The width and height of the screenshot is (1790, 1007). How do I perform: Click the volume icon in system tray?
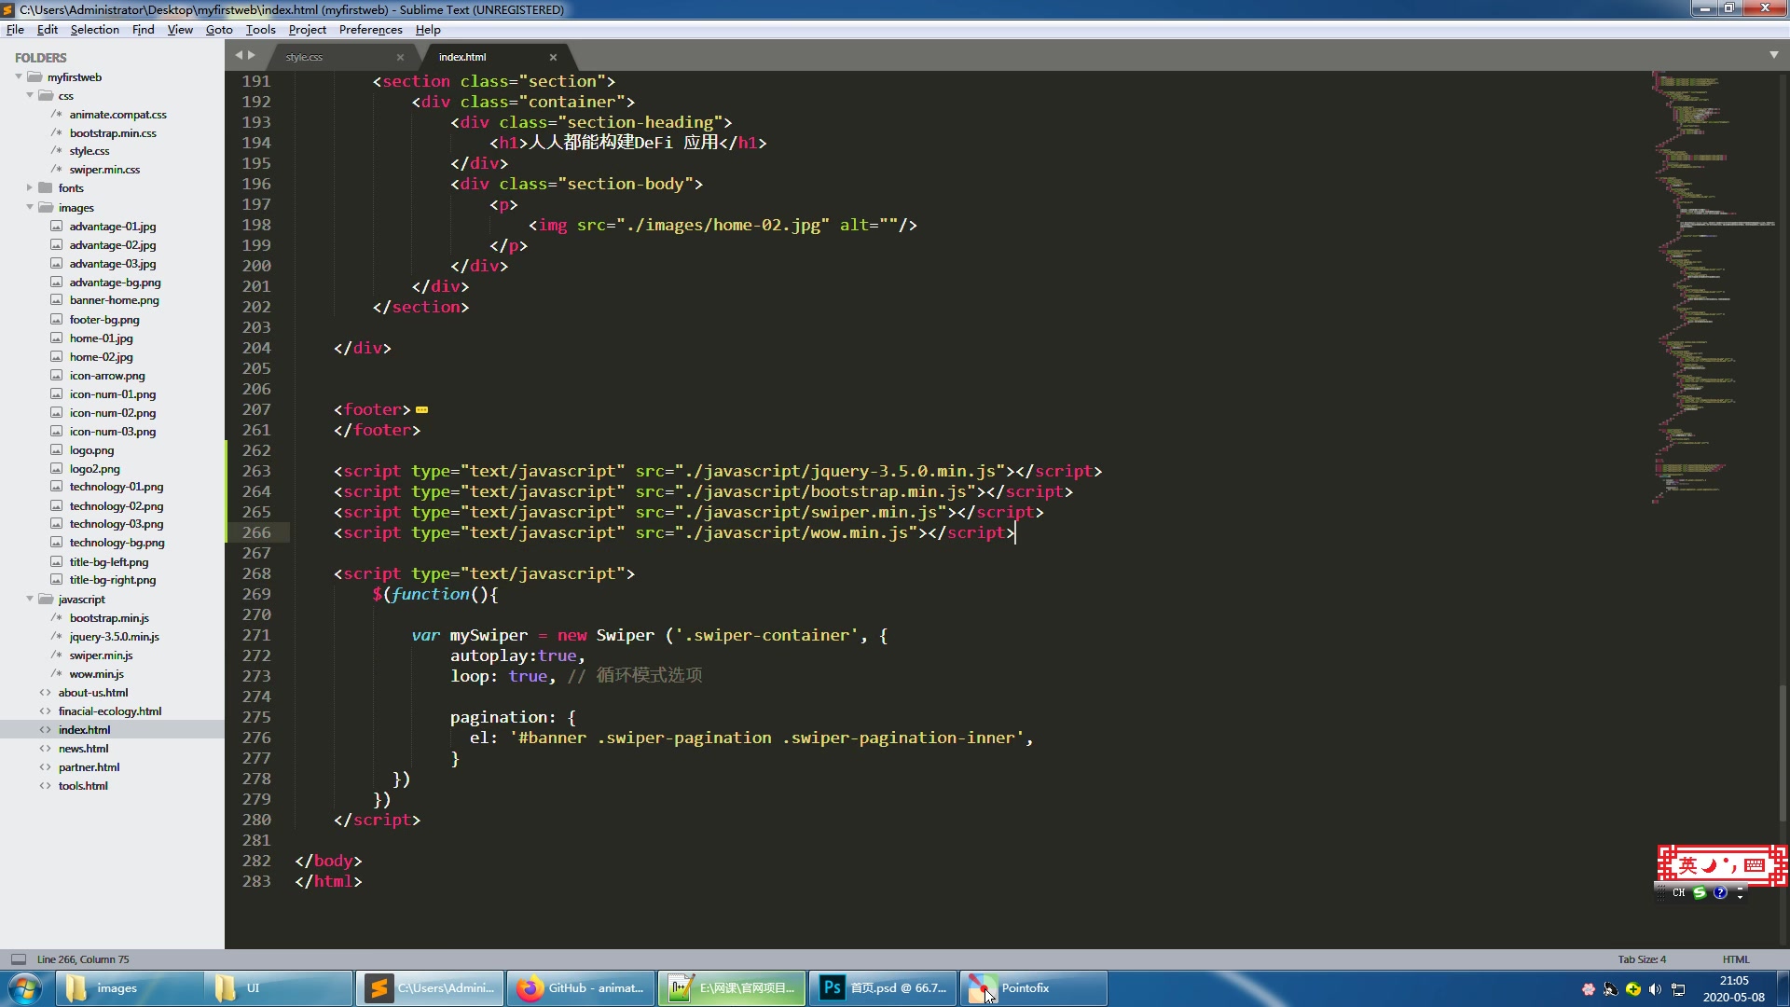click(1655, 989)
